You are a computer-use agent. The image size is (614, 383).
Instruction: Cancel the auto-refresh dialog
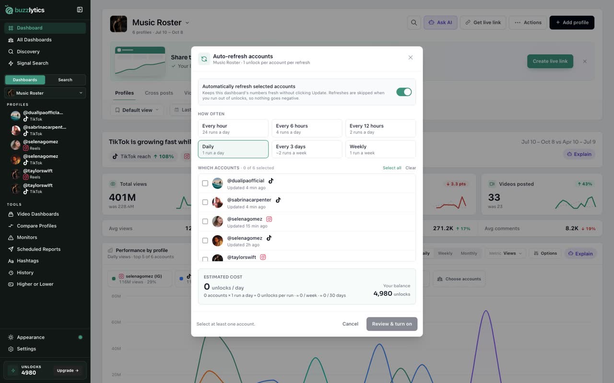(x=350, y=324)
